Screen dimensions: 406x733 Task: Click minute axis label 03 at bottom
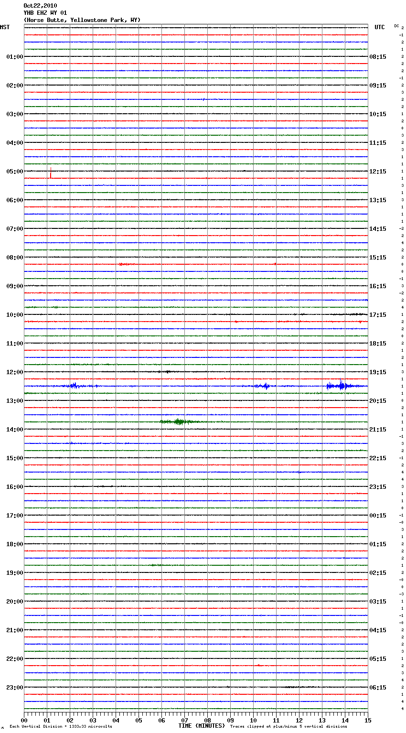tap(93, 720)
